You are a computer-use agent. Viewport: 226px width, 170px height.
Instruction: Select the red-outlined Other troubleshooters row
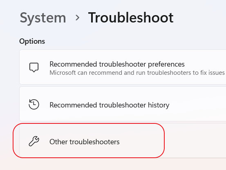click(x=89, y=141)
